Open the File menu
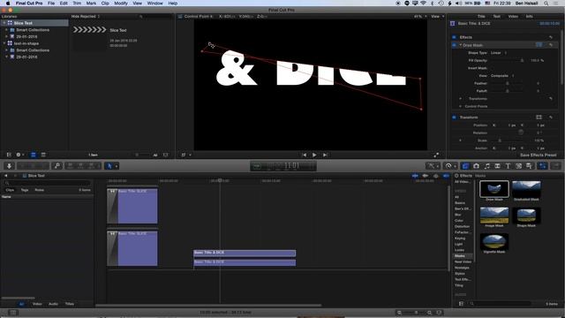This screenshot has width=565, height=318. [51, 3]
